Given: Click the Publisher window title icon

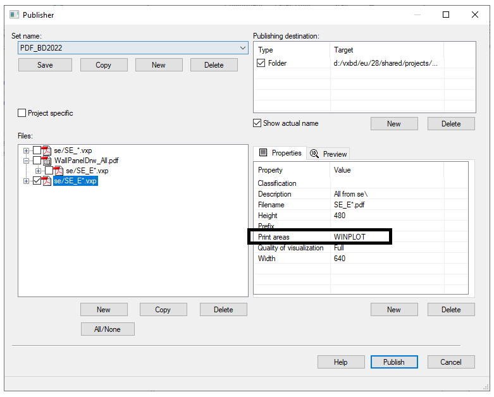Looking at the screenshot, I should click(15, 15).
